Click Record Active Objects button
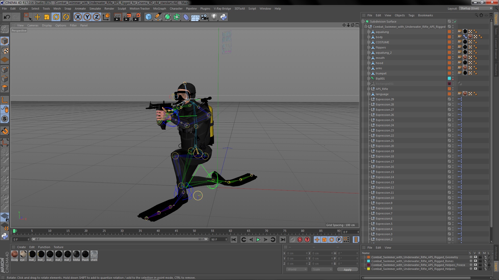 click(x=292, y=240)
